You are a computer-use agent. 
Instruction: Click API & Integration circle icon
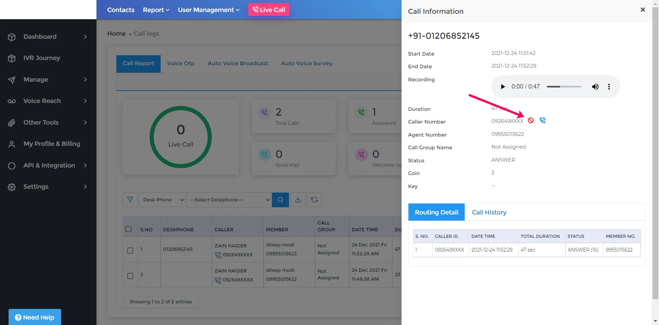coord(12,166)
